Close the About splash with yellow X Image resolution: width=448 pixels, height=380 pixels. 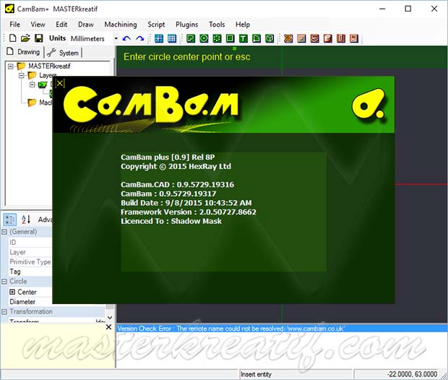[60, 83]
